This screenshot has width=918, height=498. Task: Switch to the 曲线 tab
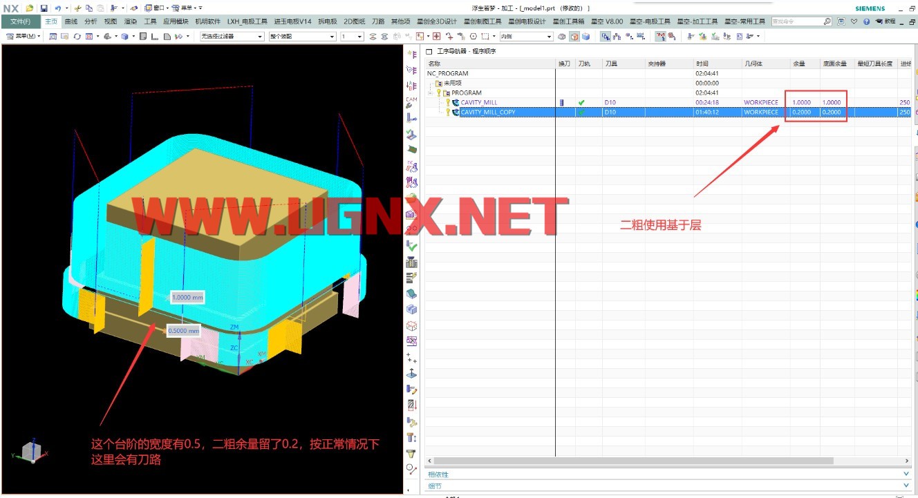click(71, 21)
